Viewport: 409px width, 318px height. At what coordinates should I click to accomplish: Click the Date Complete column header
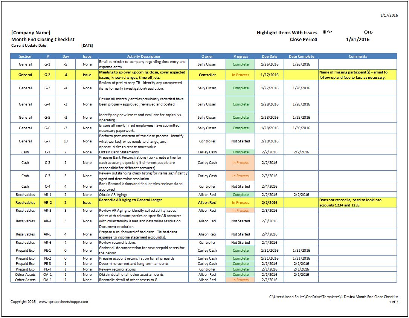point(301,57)
